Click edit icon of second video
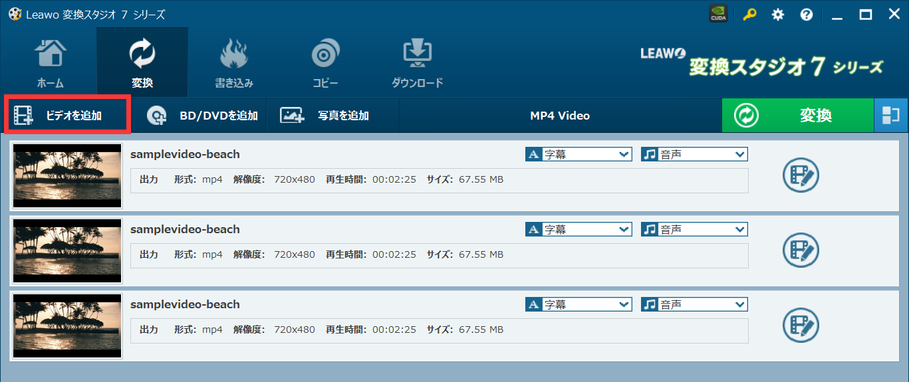 (x=801, y=250)
